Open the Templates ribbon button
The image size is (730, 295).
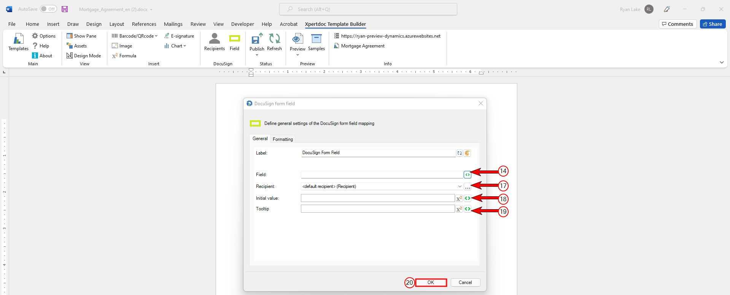click(x=18, y=42)
